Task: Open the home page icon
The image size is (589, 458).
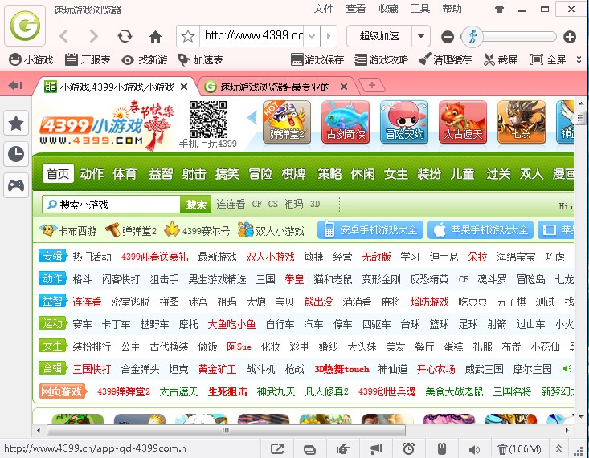Action: pos(155,36)
